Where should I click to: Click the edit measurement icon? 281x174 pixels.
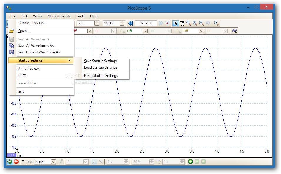point(203,162)
